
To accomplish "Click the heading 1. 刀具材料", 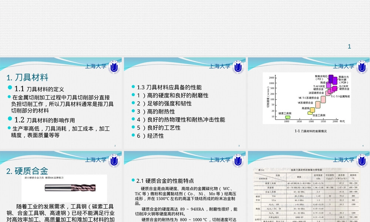I will pyautogui.click(x=27, y=77).
